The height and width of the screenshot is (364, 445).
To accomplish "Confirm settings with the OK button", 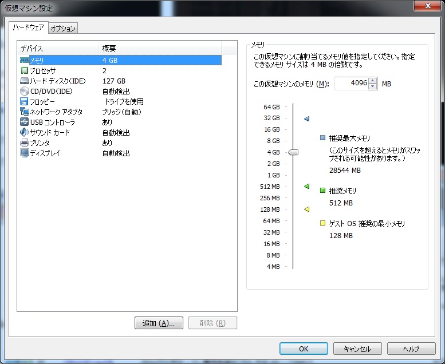I will (x=304, y=349).
